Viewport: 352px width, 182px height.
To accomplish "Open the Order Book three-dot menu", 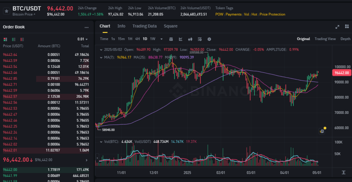I will click(86, 28).
